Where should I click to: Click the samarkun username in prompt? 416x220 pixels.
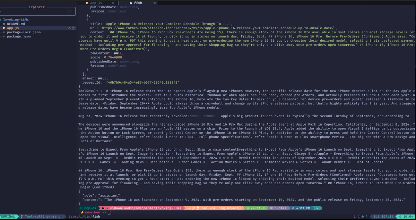[92, 212]
